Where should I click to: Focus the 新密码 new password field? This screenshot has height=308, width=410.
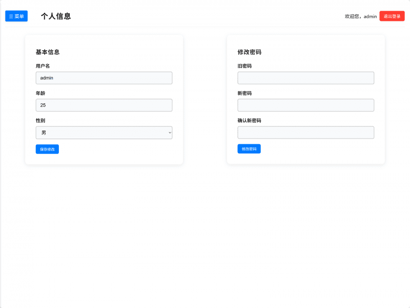(x=305, y=105)
